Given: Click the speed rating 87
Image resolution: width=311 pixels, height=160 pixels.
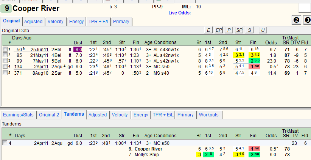Looking at the screenshot, I should click(287, 55).
